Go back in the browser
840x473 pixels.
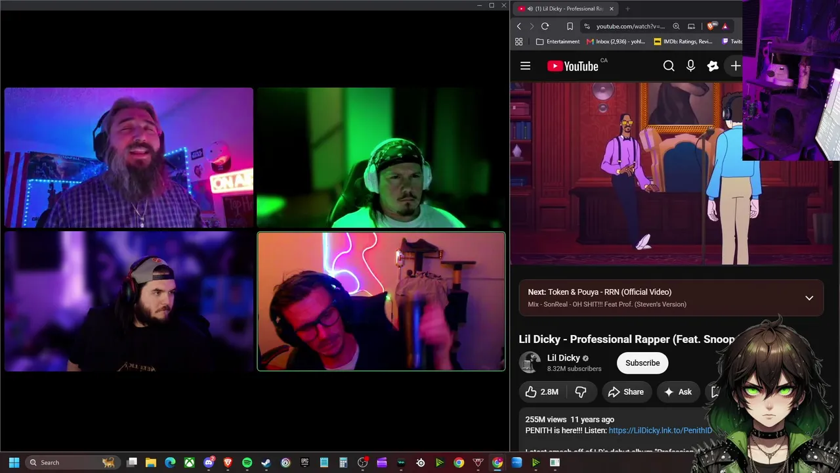(518, 26)
